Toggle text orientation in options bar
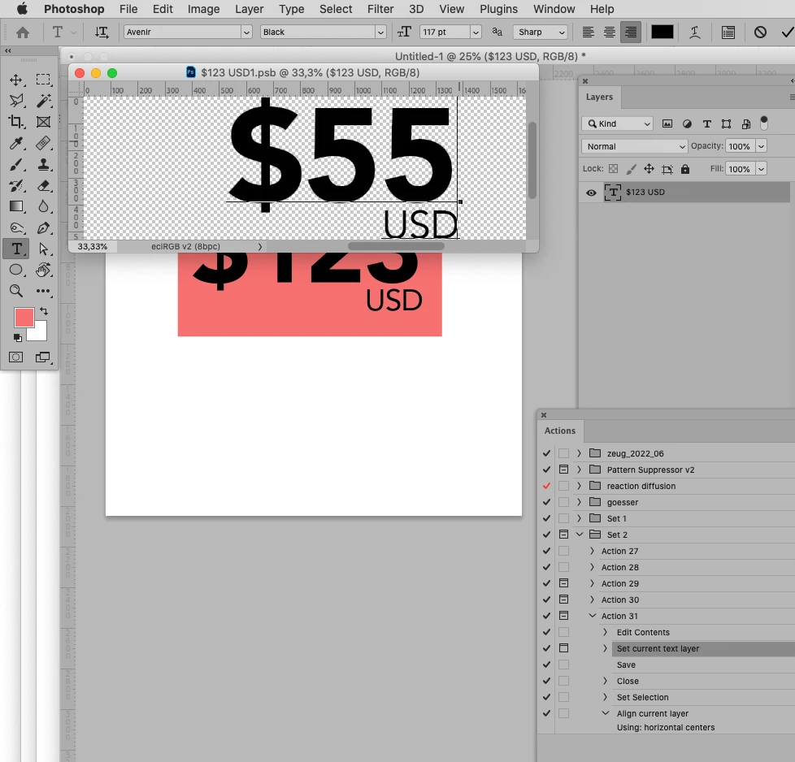Screen dimensions: 795x762 (x=102, y=32)
